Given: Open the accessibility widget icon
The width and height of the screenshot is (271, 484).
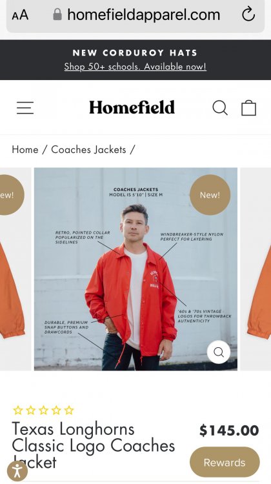Looking at the screenshot, I should (x=17, y=471).
